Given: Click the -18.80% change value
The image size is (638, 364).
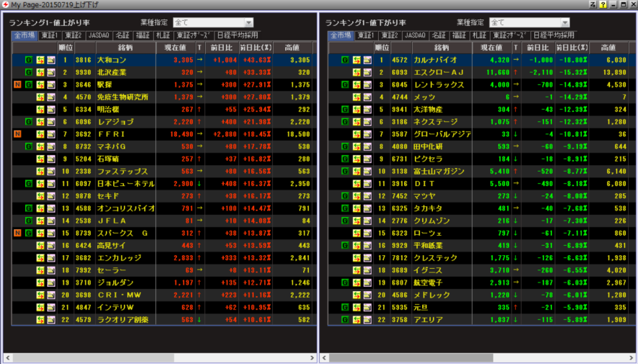Looking at the screenshot, I should click(573, 60).
